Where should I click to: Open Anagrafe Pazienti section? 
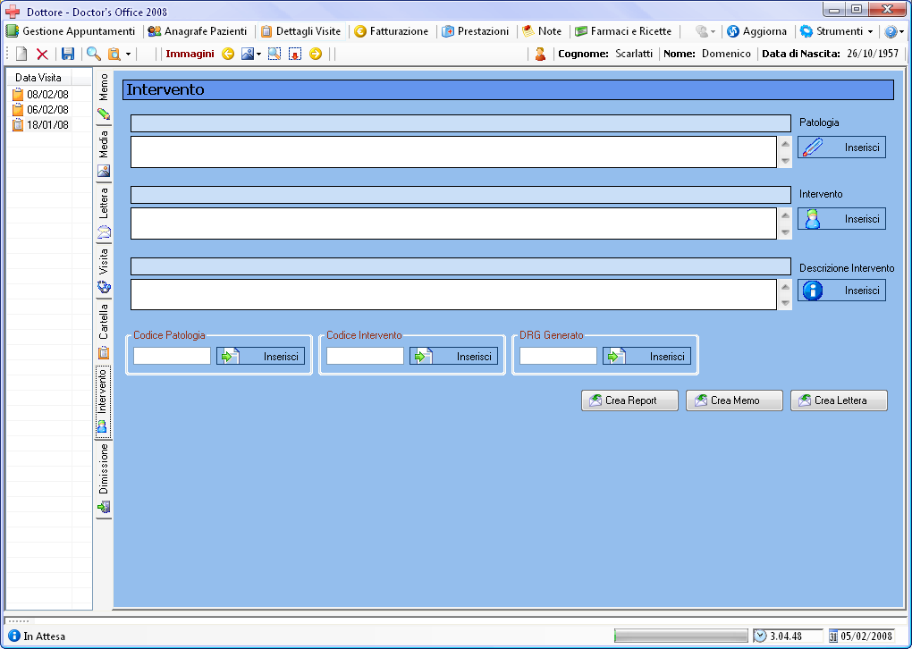[x=198, y=31]
